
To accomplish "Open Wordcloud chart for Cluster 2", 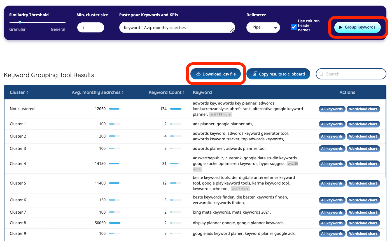I will [x=363, y=136].
